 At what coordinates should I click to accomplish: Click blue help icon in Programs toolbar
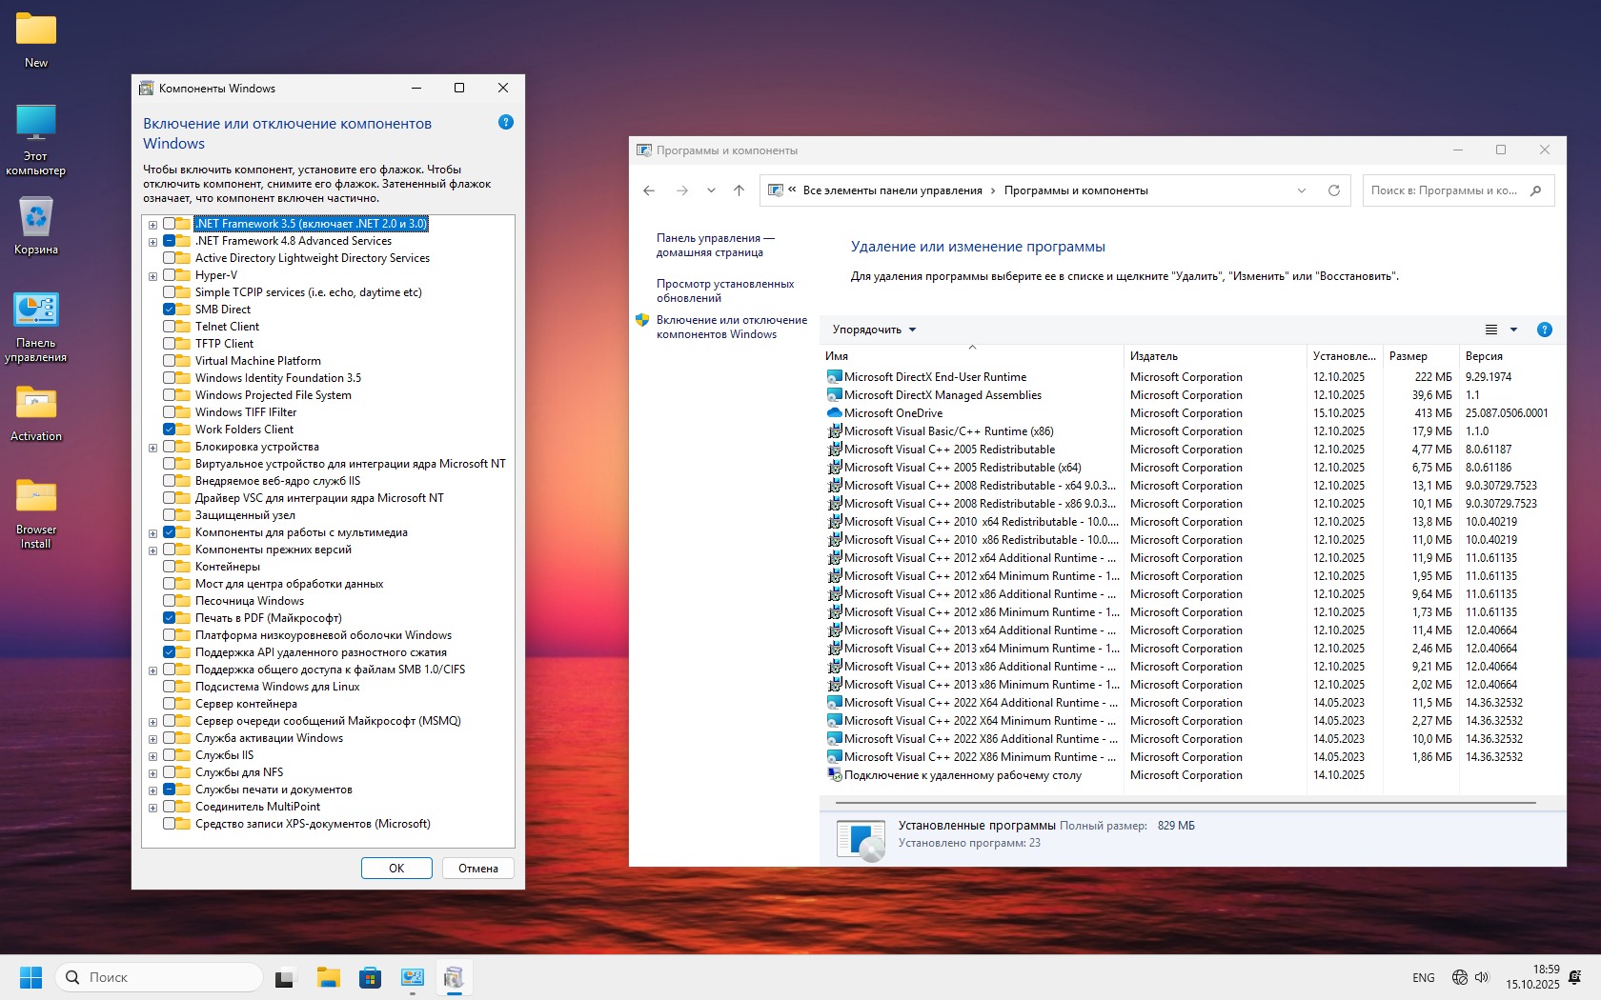1545,330
